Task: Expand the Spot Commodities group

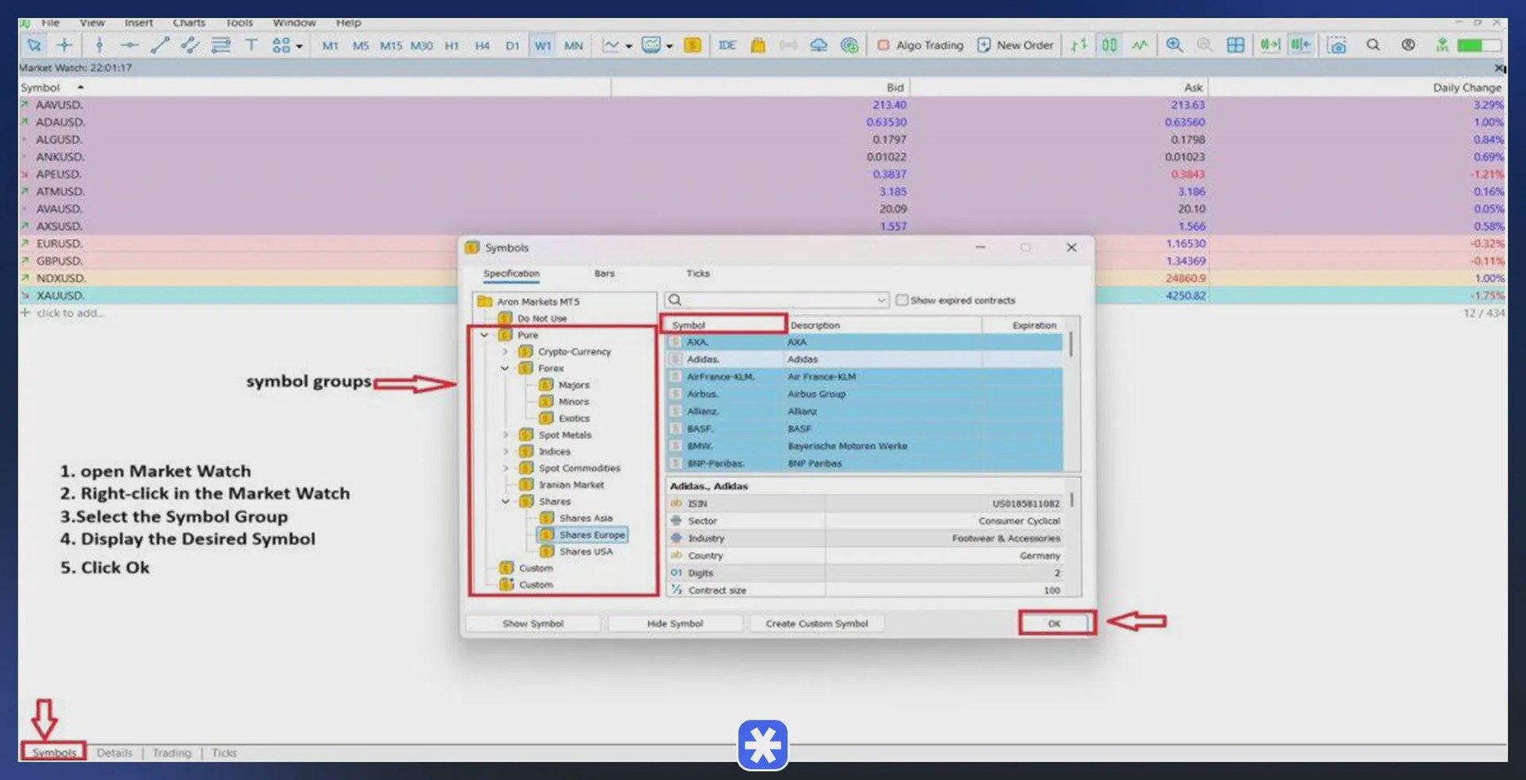Action: point(505,469)
